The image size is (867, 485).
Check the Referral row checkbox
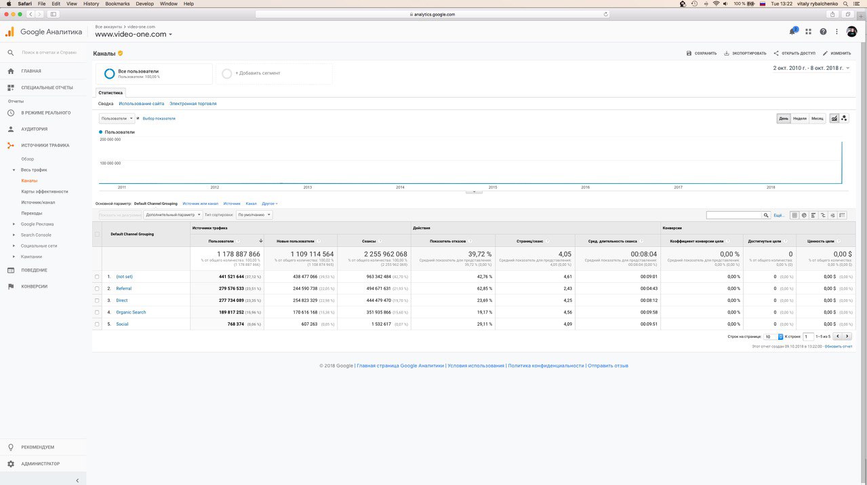pos(97,288)
